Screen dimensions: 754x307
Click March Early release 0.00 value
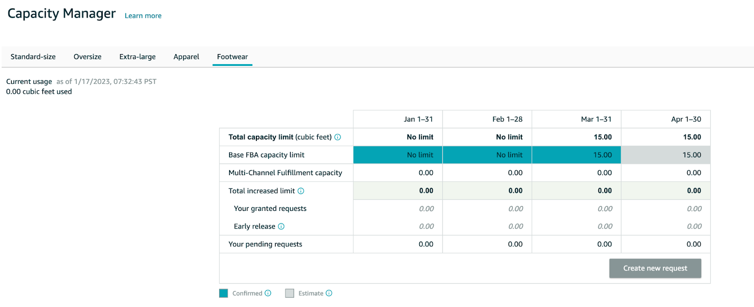click(605, 226)
